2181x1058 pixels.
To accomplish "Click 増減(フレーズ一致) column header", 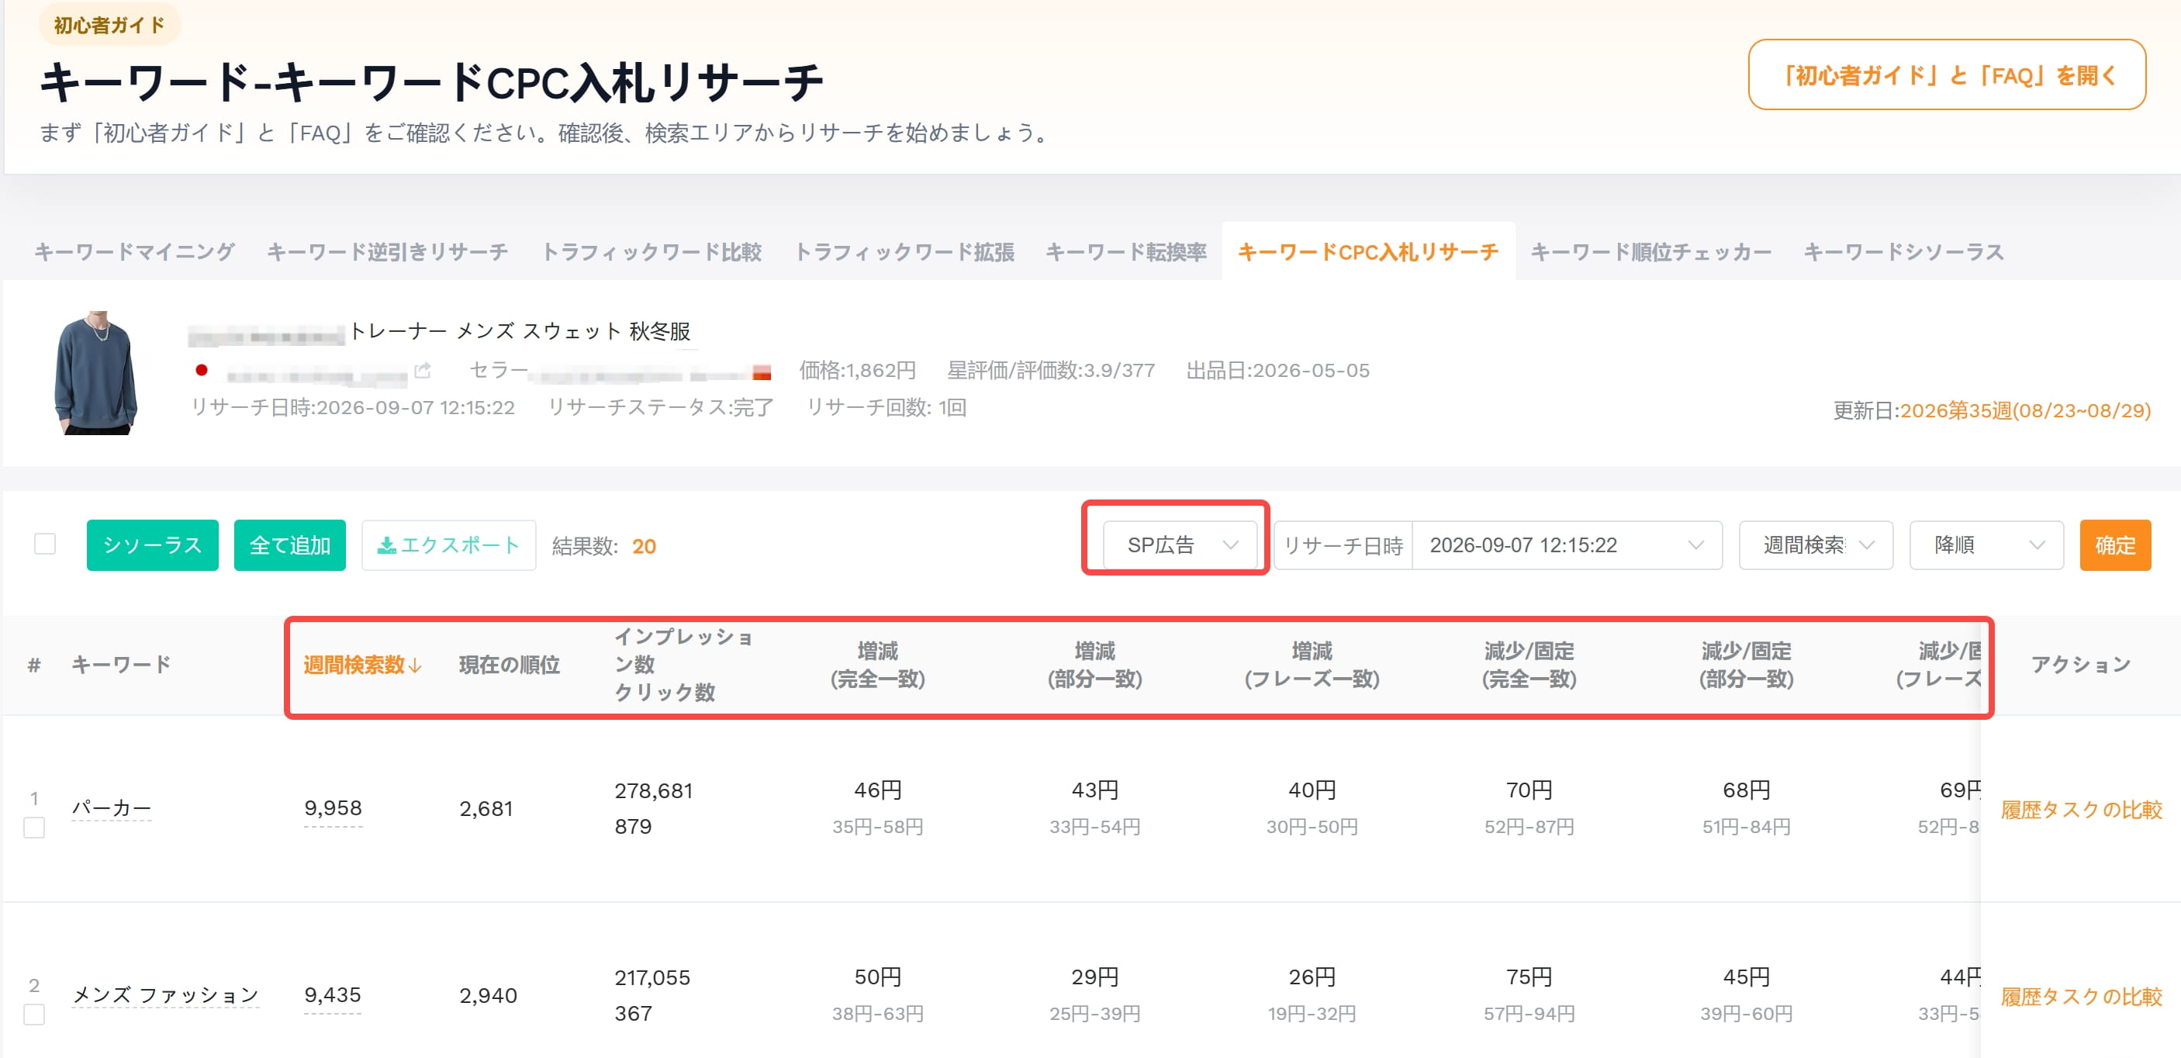I will point(1312,666).
